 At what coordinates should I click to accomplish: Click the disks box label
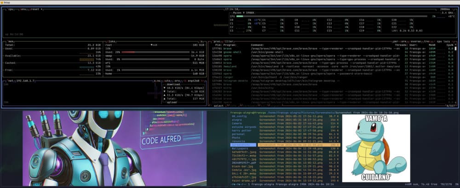112,41
